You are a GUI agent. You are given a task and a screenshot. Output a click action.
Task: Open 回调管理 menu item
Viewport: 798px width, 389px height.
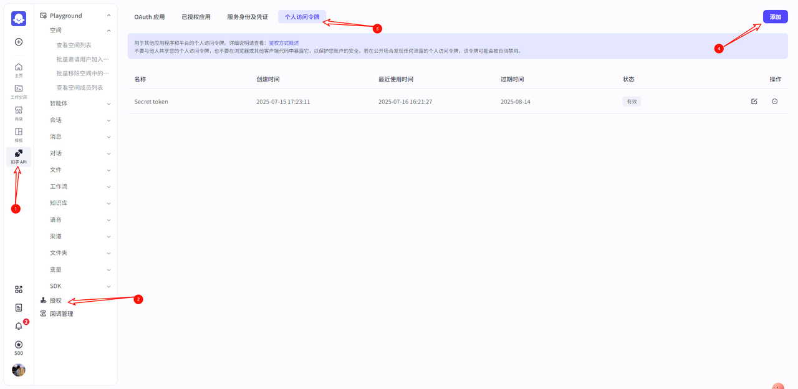[61, 314]
